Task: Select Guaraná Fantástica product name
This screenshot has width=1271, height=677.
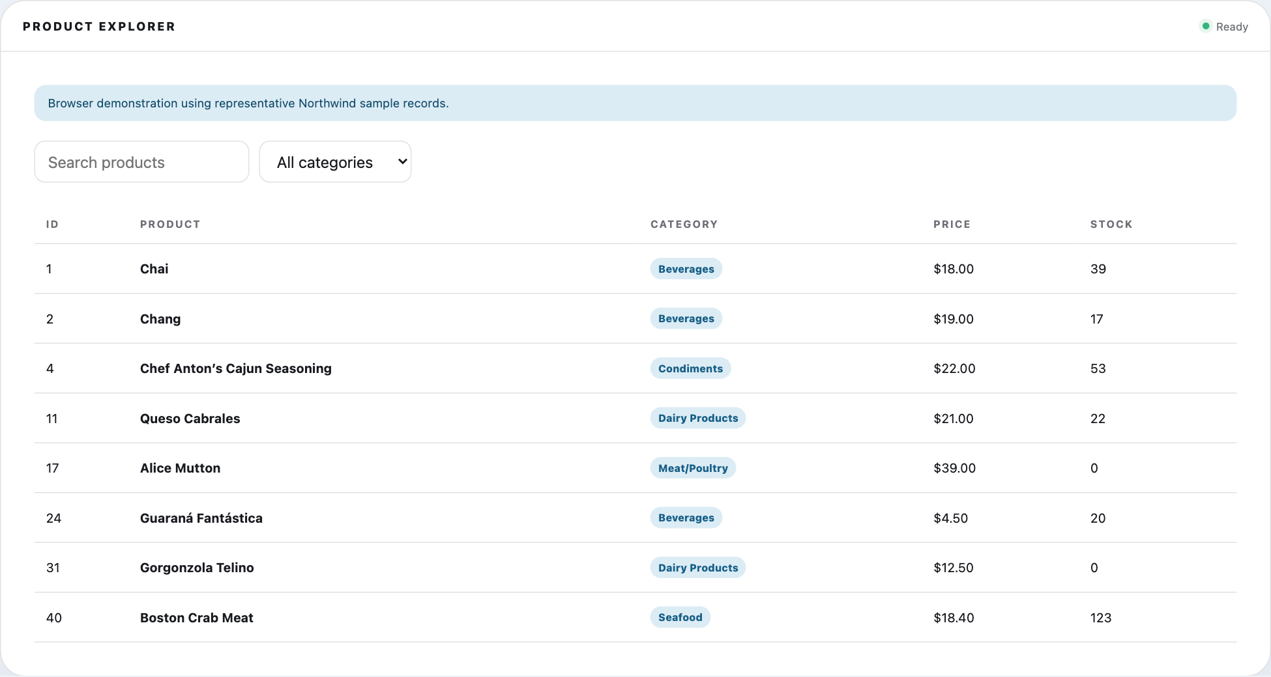Action: click(201, 518)
